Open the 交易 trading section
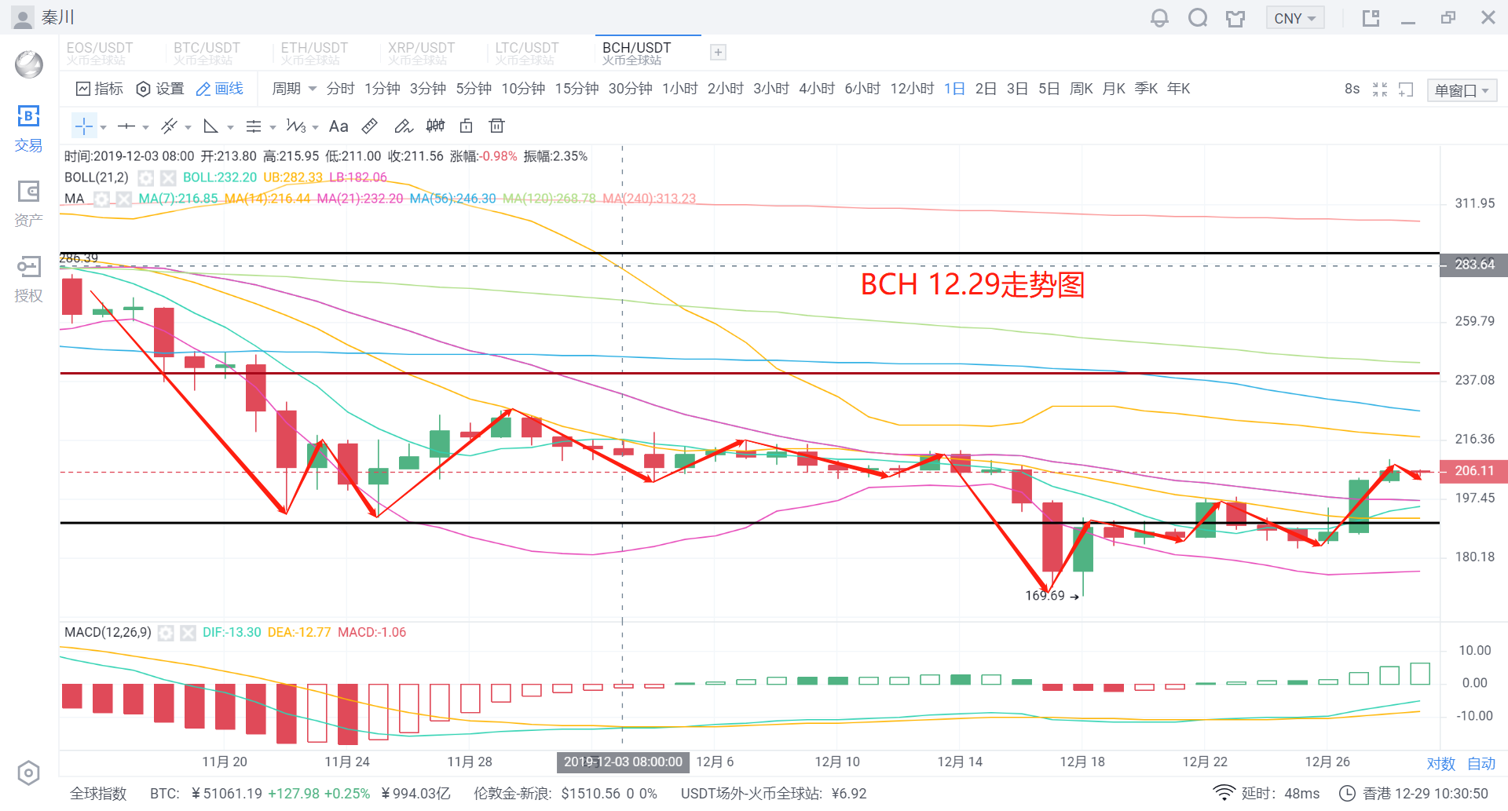This screenshot has width=1508, height=811. point(28,130)
